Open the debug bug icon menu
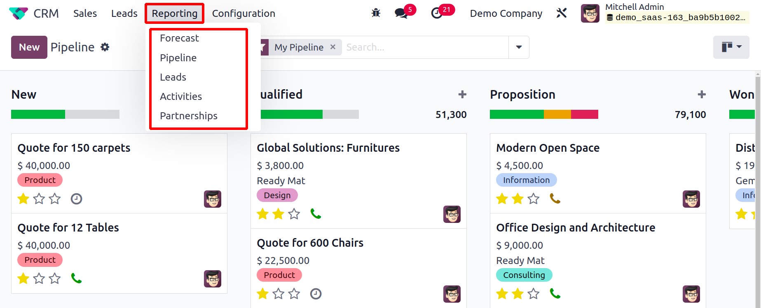 coord(376,13)
